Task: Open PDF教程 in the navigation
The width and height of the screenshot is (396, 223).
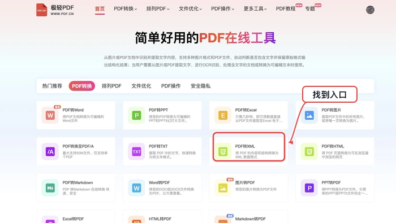Action: 286,8
